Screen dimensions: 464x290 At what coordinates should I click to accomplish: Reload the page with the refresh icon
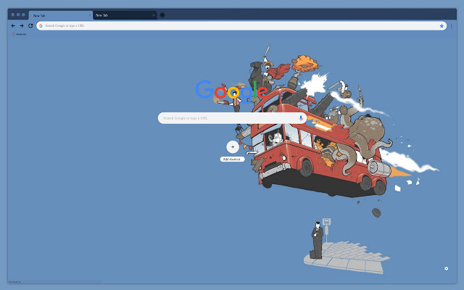[30, 26]
